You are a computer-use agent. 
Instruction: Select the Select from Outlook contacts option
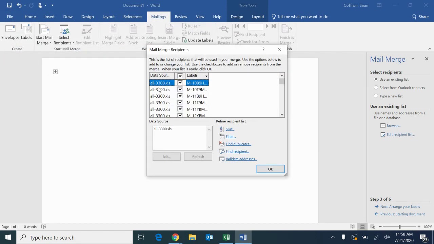click(376, 88)
